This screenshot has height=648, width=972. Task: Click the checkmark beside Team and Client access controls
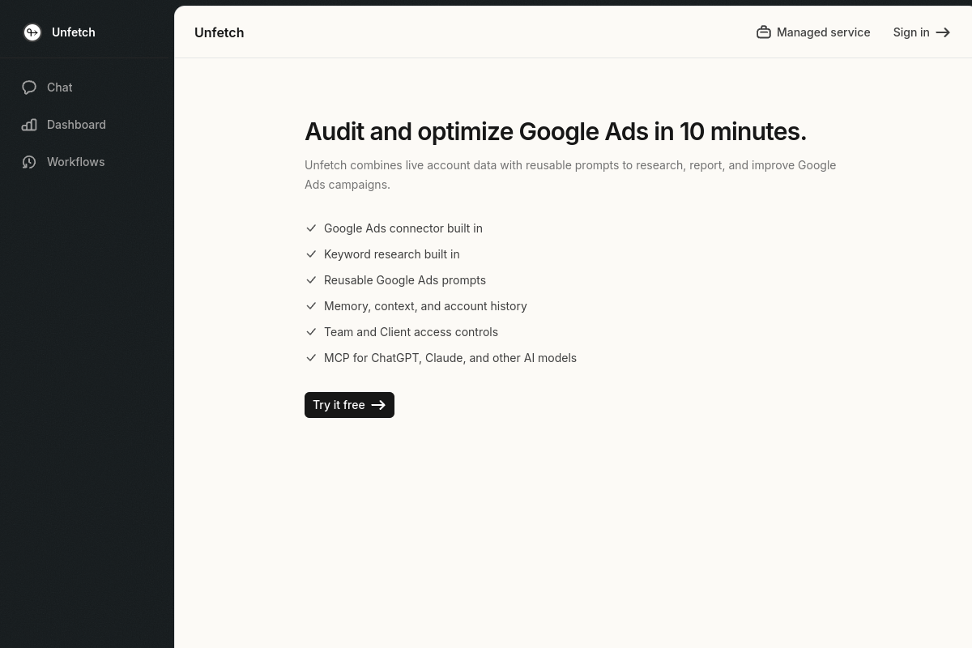click(311, 332)
